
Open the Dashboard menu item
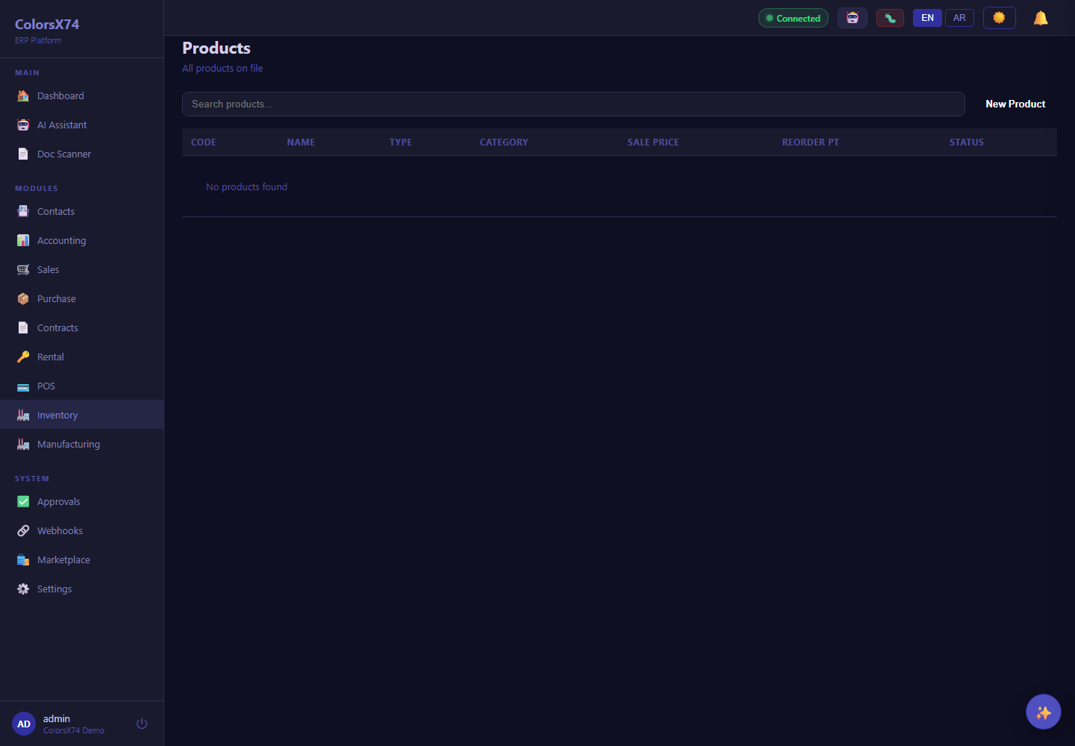[81, 95]
